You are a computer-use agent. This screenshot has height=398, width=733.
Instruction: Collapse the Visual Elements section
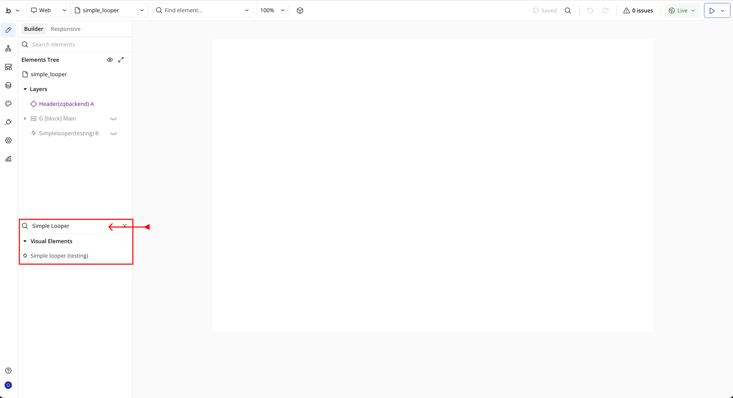click(x=25, y=241)
